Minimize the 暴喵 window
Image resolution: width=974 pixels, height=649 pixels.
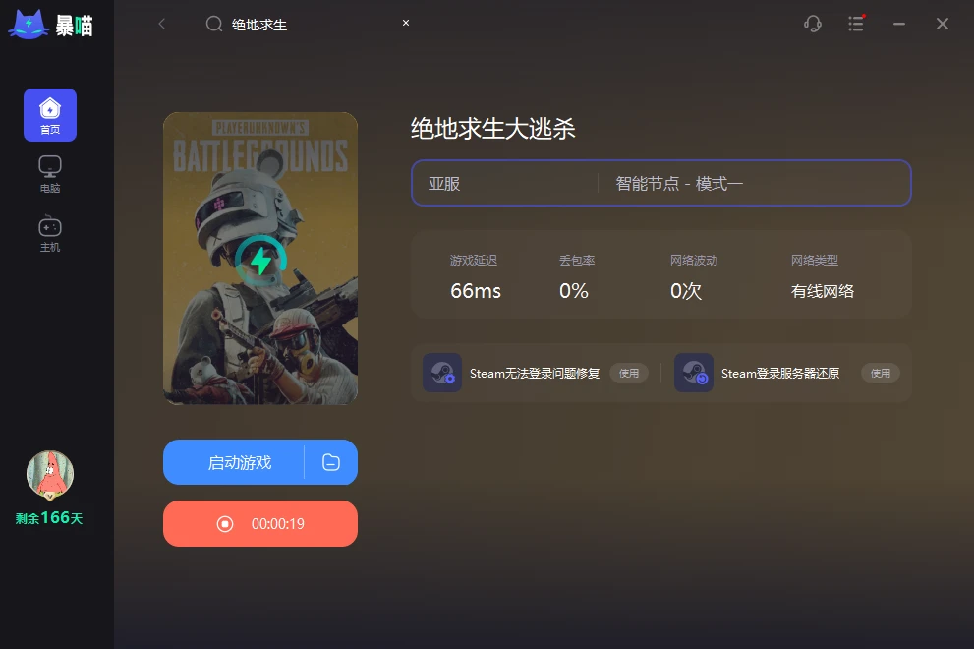click(x=899, y=24)
